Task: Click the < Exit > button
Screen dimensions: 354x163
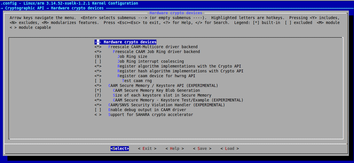Action: [x=147, y=149]
